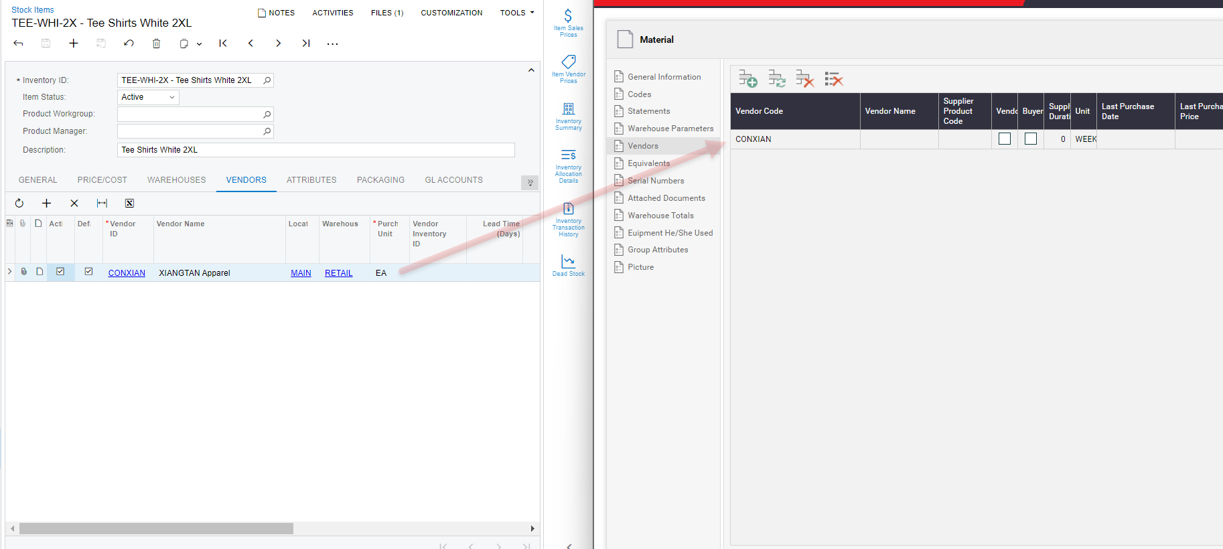Toggle the Vendor checkbox in the Material window's CONXIAN row

point(1005,139)
